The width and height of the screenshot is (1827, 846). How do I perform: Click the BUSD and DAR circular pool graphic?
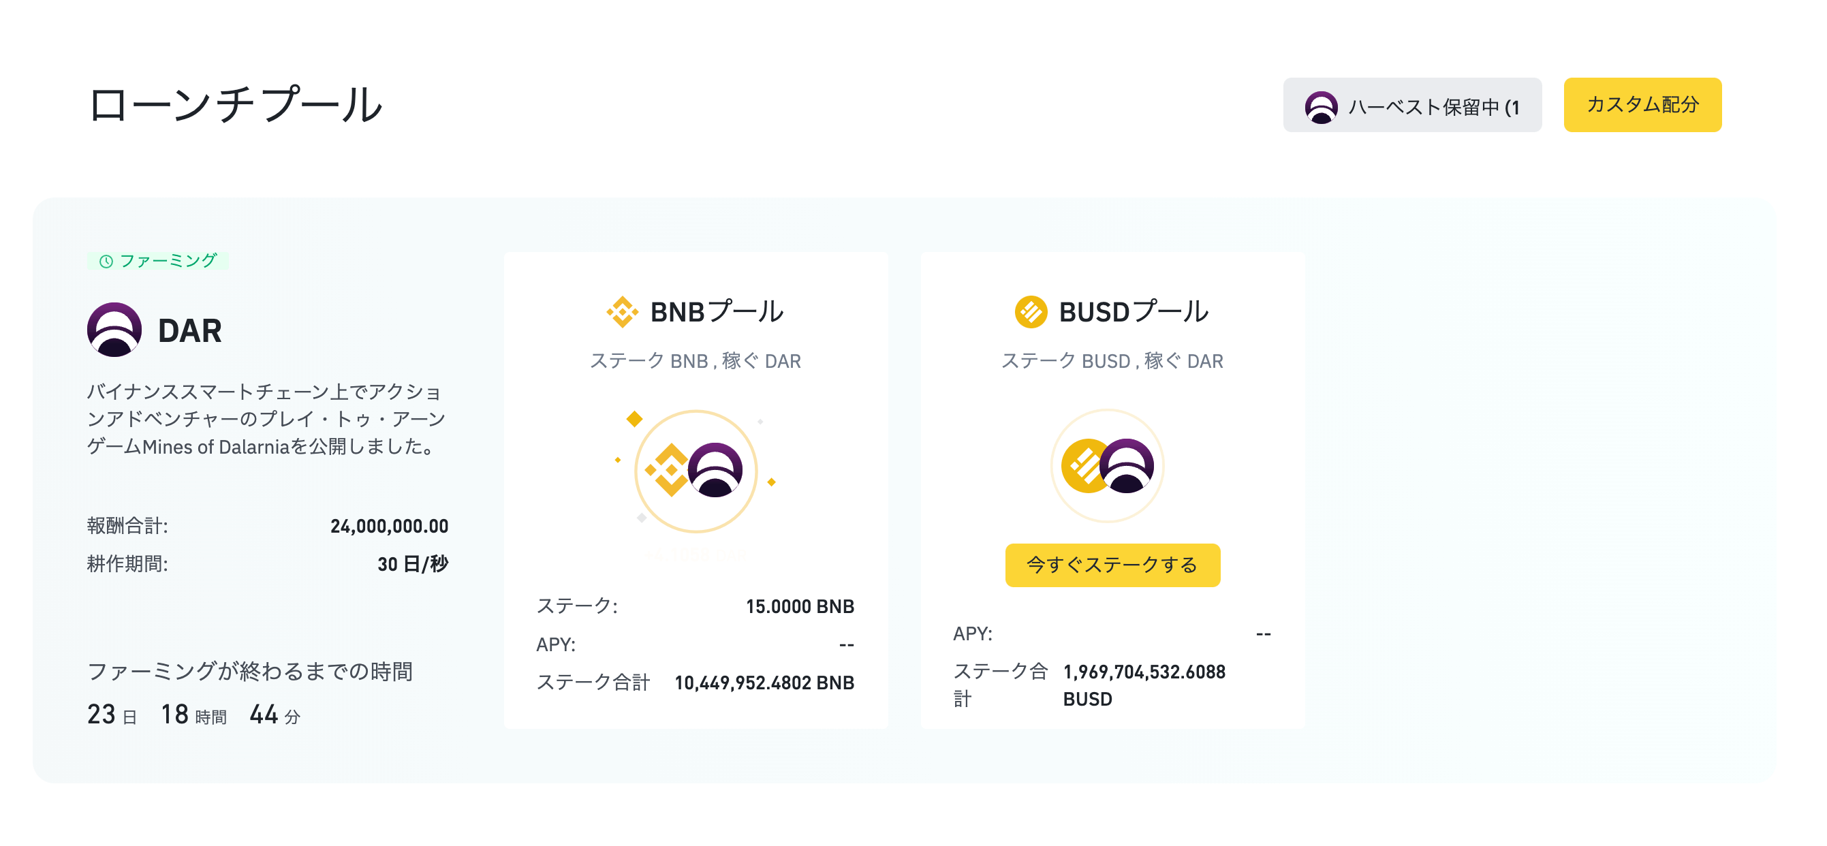1107,466
